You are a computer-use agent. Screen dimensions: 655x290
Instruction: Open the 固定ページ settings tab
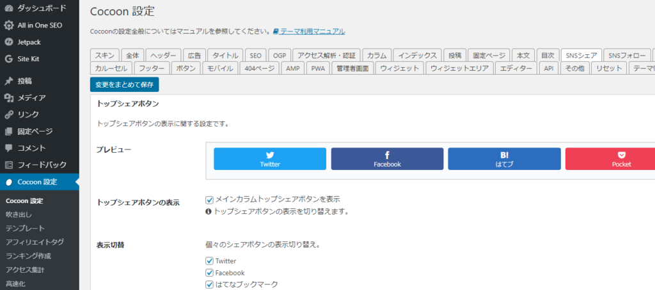pyautogui.click(x=489, y=55)
